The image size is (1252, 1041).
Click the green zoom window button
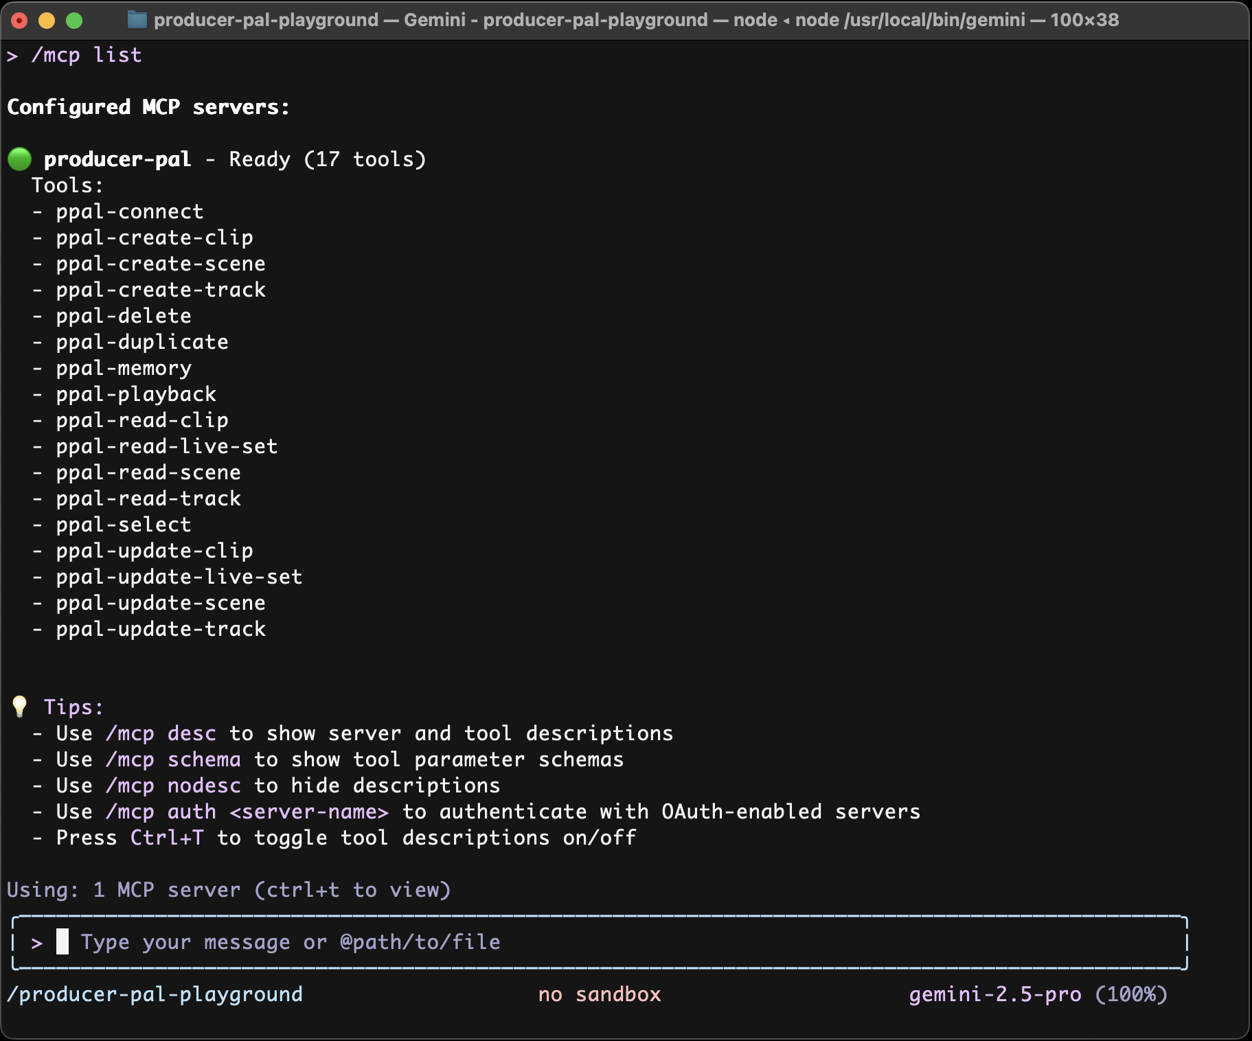pyautogui.click(x=73, y=21)
